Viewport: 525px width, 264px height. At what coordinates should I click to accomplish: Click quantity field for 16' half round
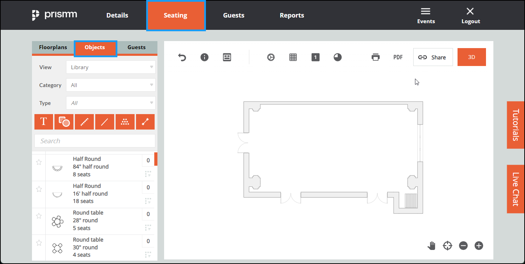tap(148, 187)
